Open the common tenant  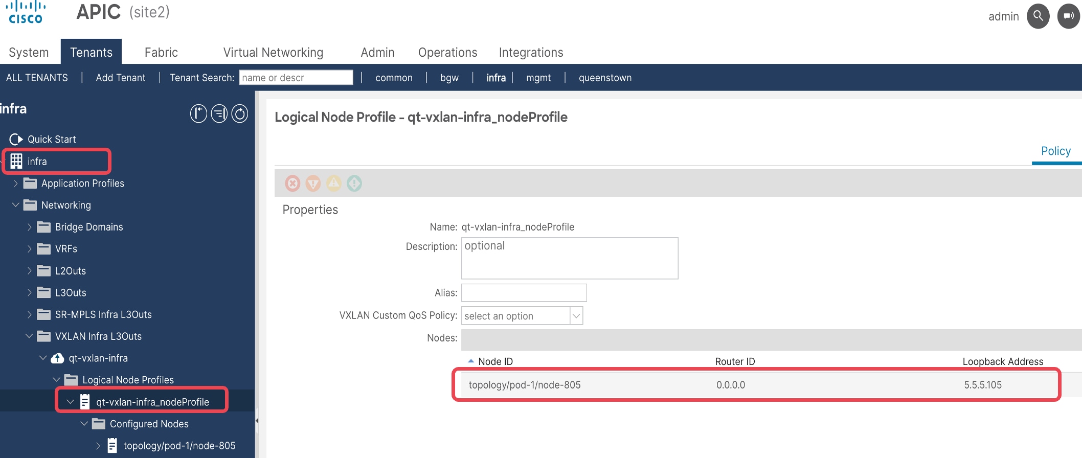[394, 78]
